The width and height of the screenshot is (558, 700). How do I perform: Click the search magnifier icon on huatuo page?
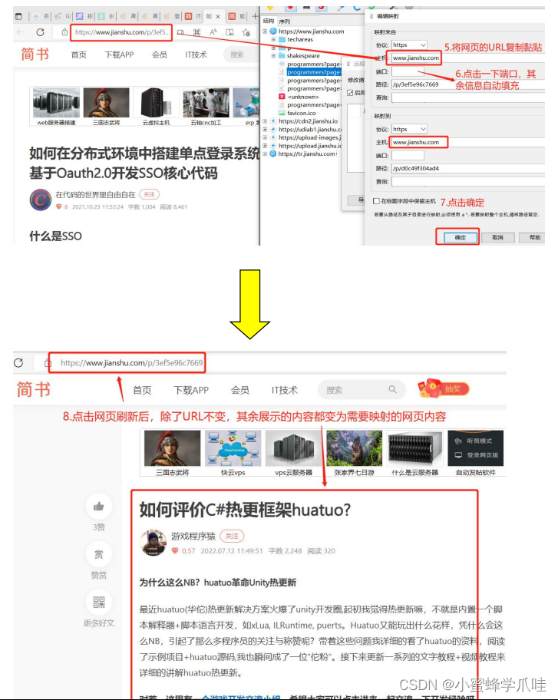392,389
